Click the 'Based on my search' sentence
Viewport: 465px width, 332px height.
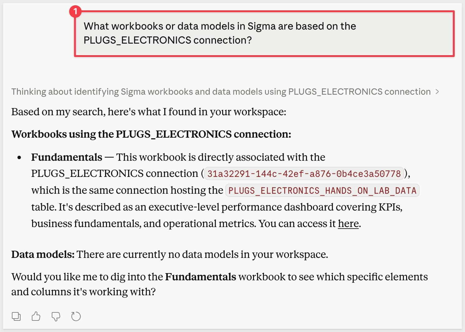click(149, 112)
